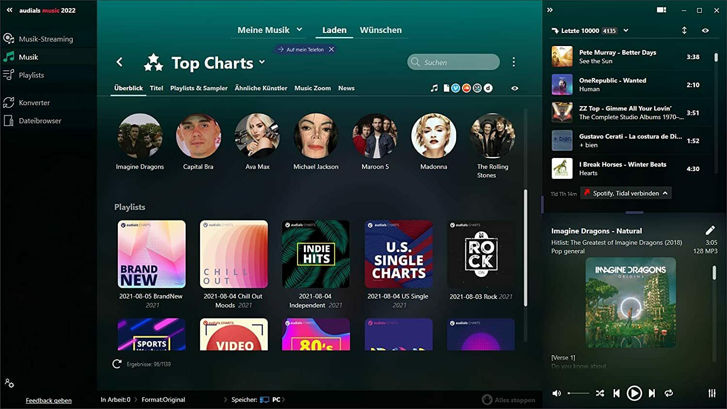Toggle repeat playback mode
The width and height of the screenshot is (727, 409).
[x=669, y=393]
